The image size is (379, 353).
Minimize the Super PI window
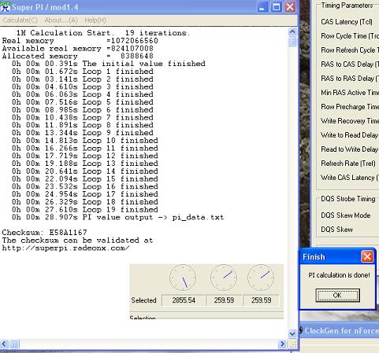(x=262, y=7)
